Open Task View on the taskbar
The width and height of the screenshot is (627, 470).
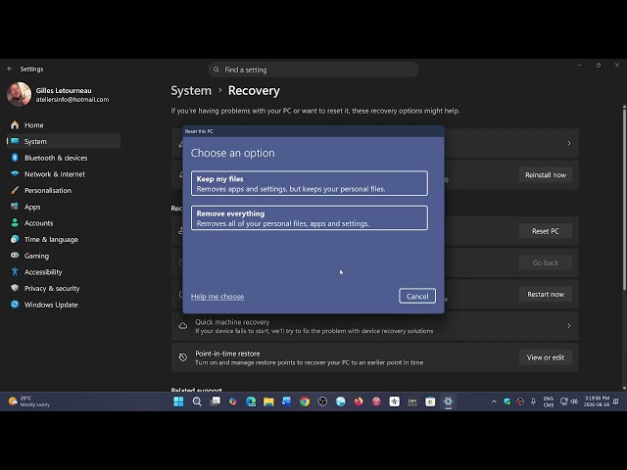(x=216, y=401)
